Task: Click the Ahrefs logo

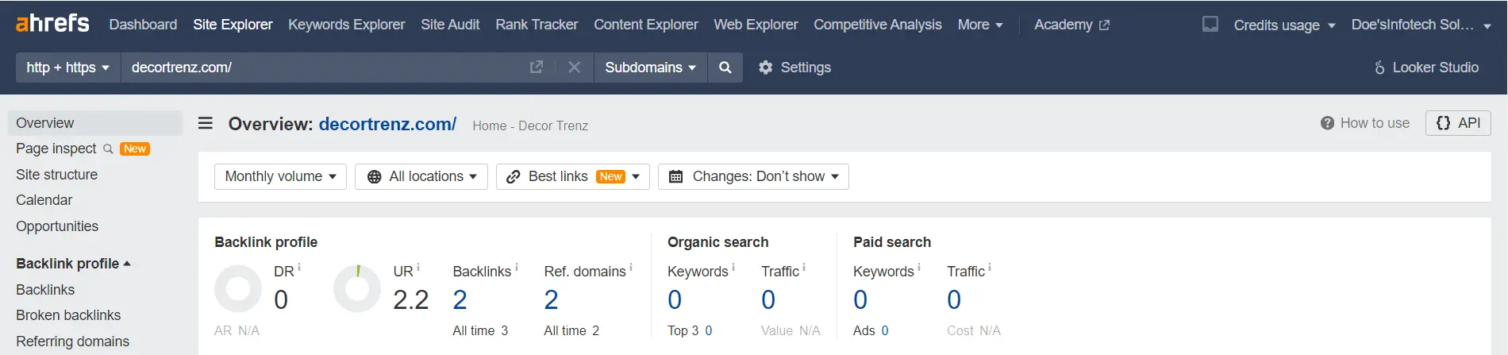Action: click(x=52, y=23)
